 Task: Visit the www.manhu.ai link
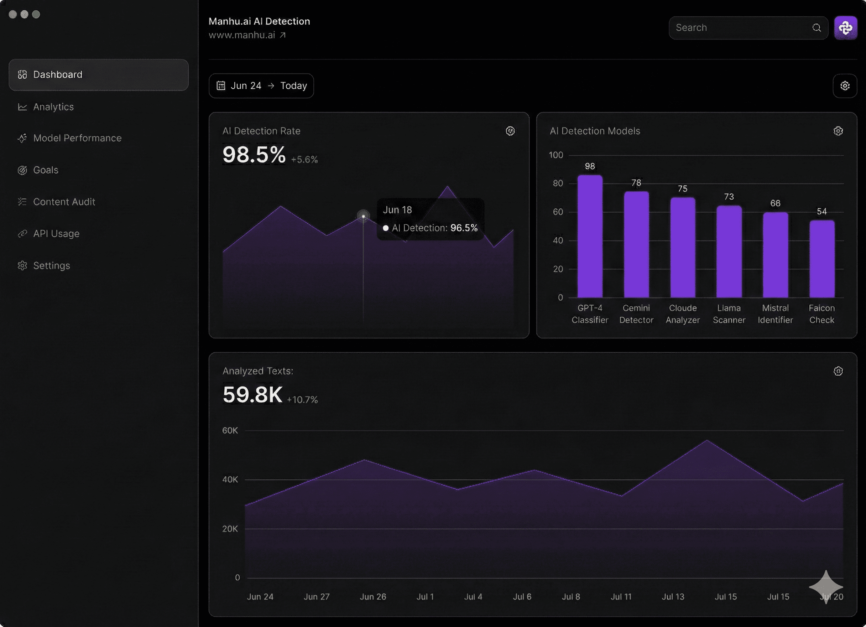coord(242,35)
